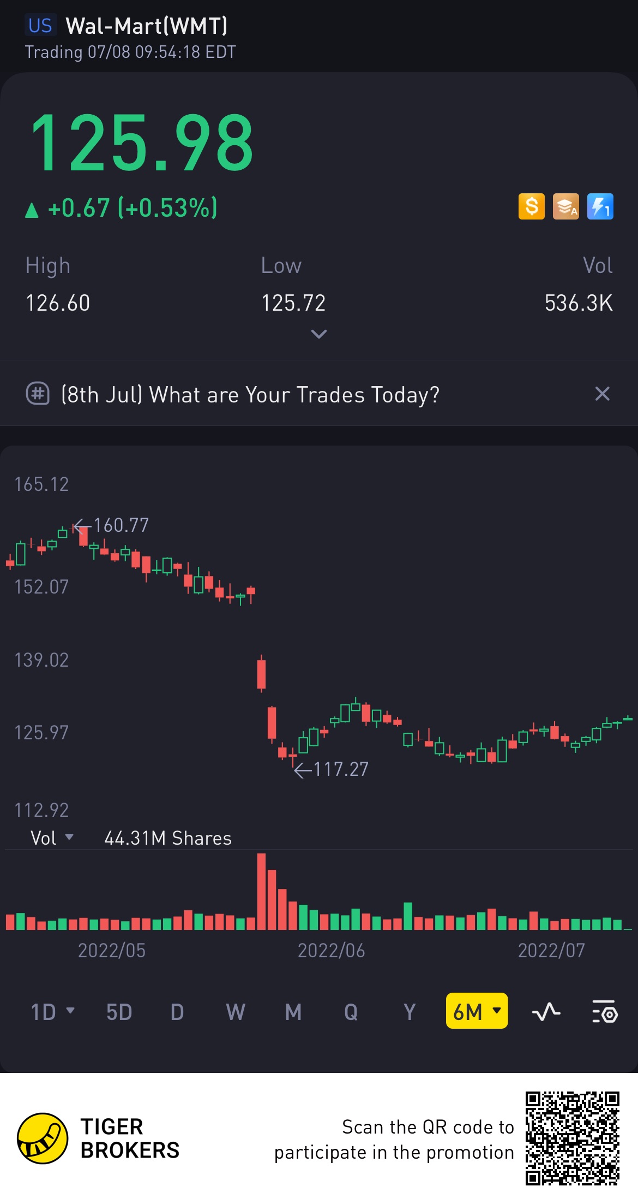Select the monthly M chart tab
The image size is (638, 1204).
pyautogui.click(x=293, y=1012)
